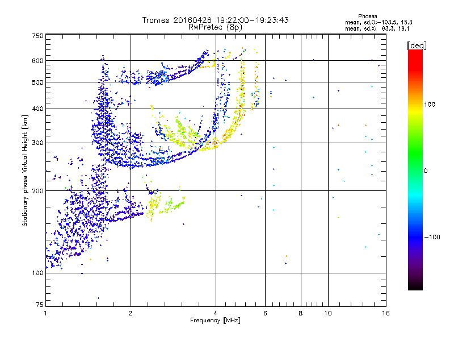Click the frequency axis tick '2'
Screen dimensions: 454x341
tap(131, 313)
